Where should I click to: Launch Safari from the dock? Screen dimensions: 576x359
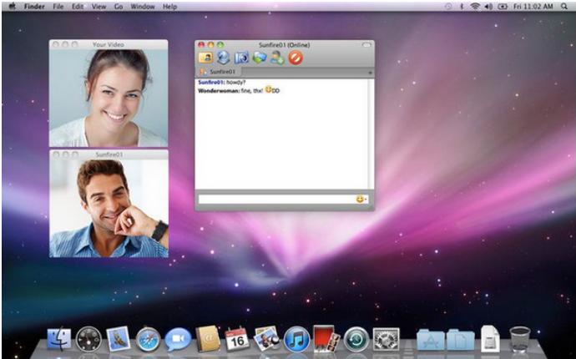coord(148,338)
